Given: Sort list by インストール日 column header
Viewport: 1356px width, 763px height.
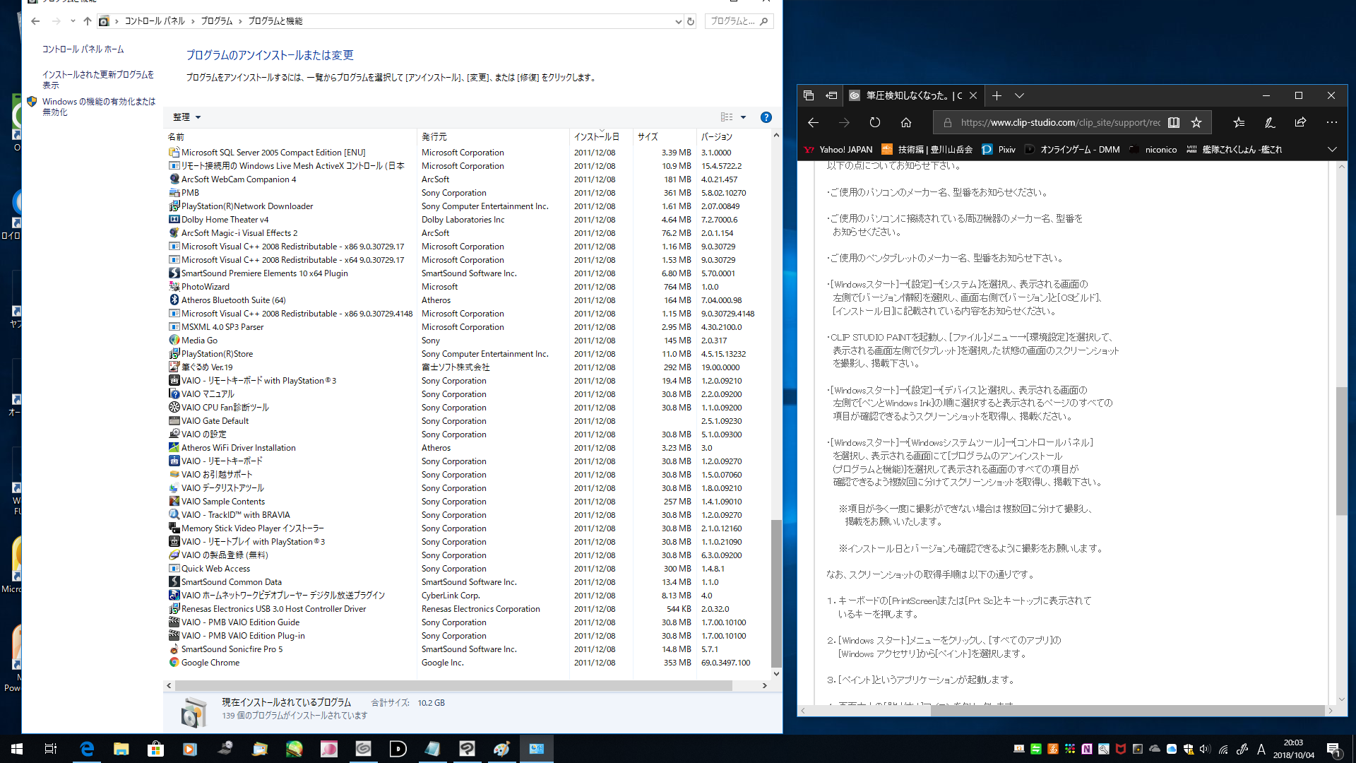Looking at the screenshot, I should (x=596, y=137).
